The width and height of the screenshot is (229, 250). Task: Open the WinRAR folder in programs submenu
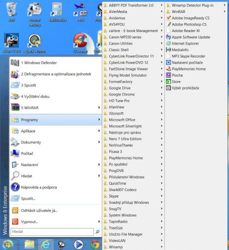tap(196, 11)
